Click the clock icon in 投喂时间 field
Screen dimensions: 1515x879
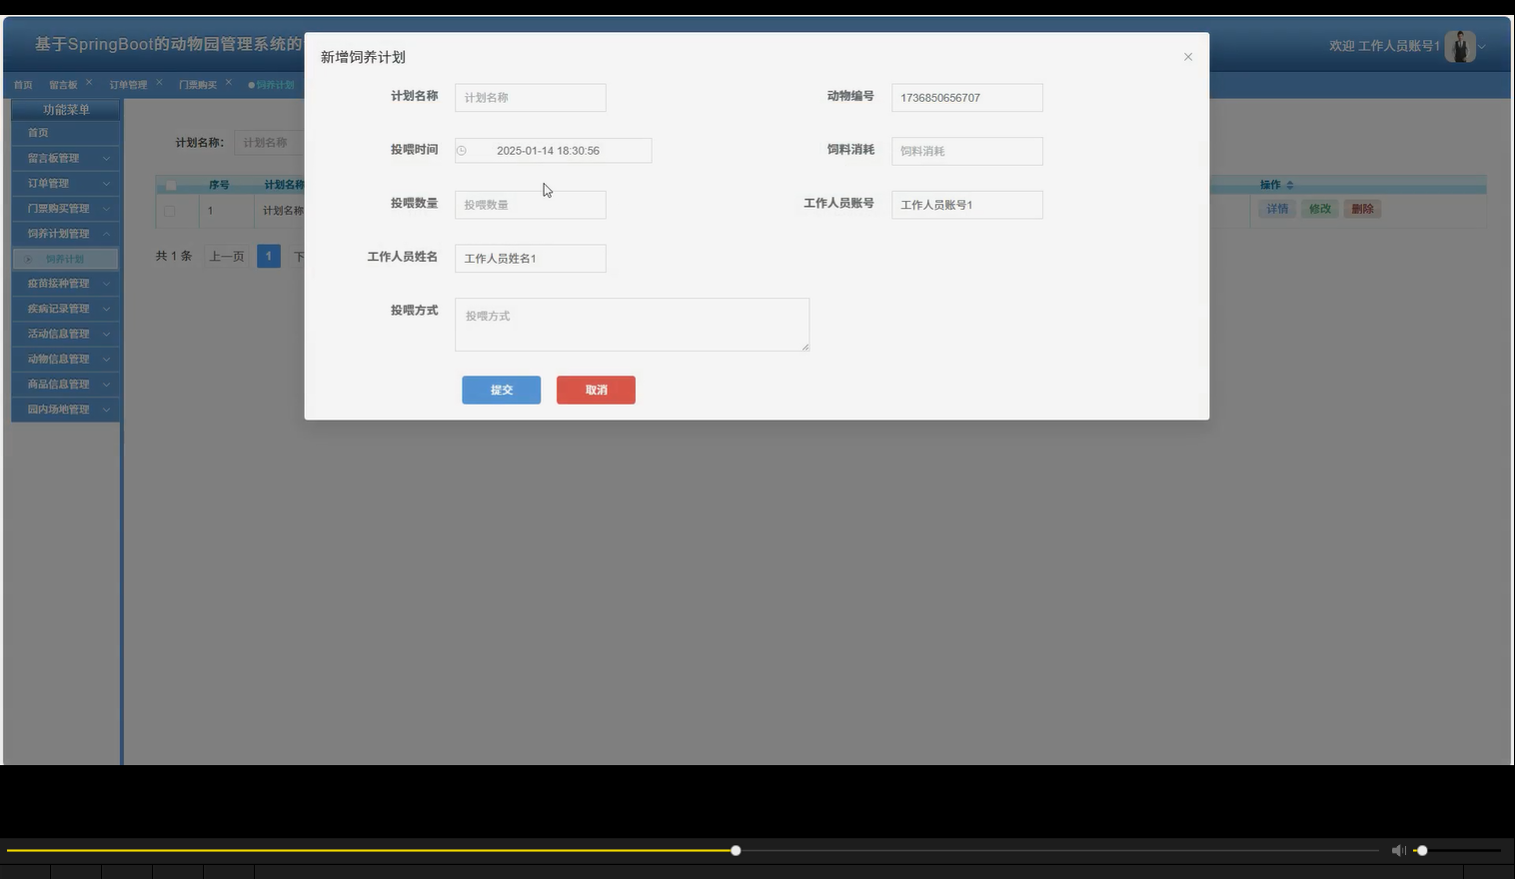(x=462, y=151)
